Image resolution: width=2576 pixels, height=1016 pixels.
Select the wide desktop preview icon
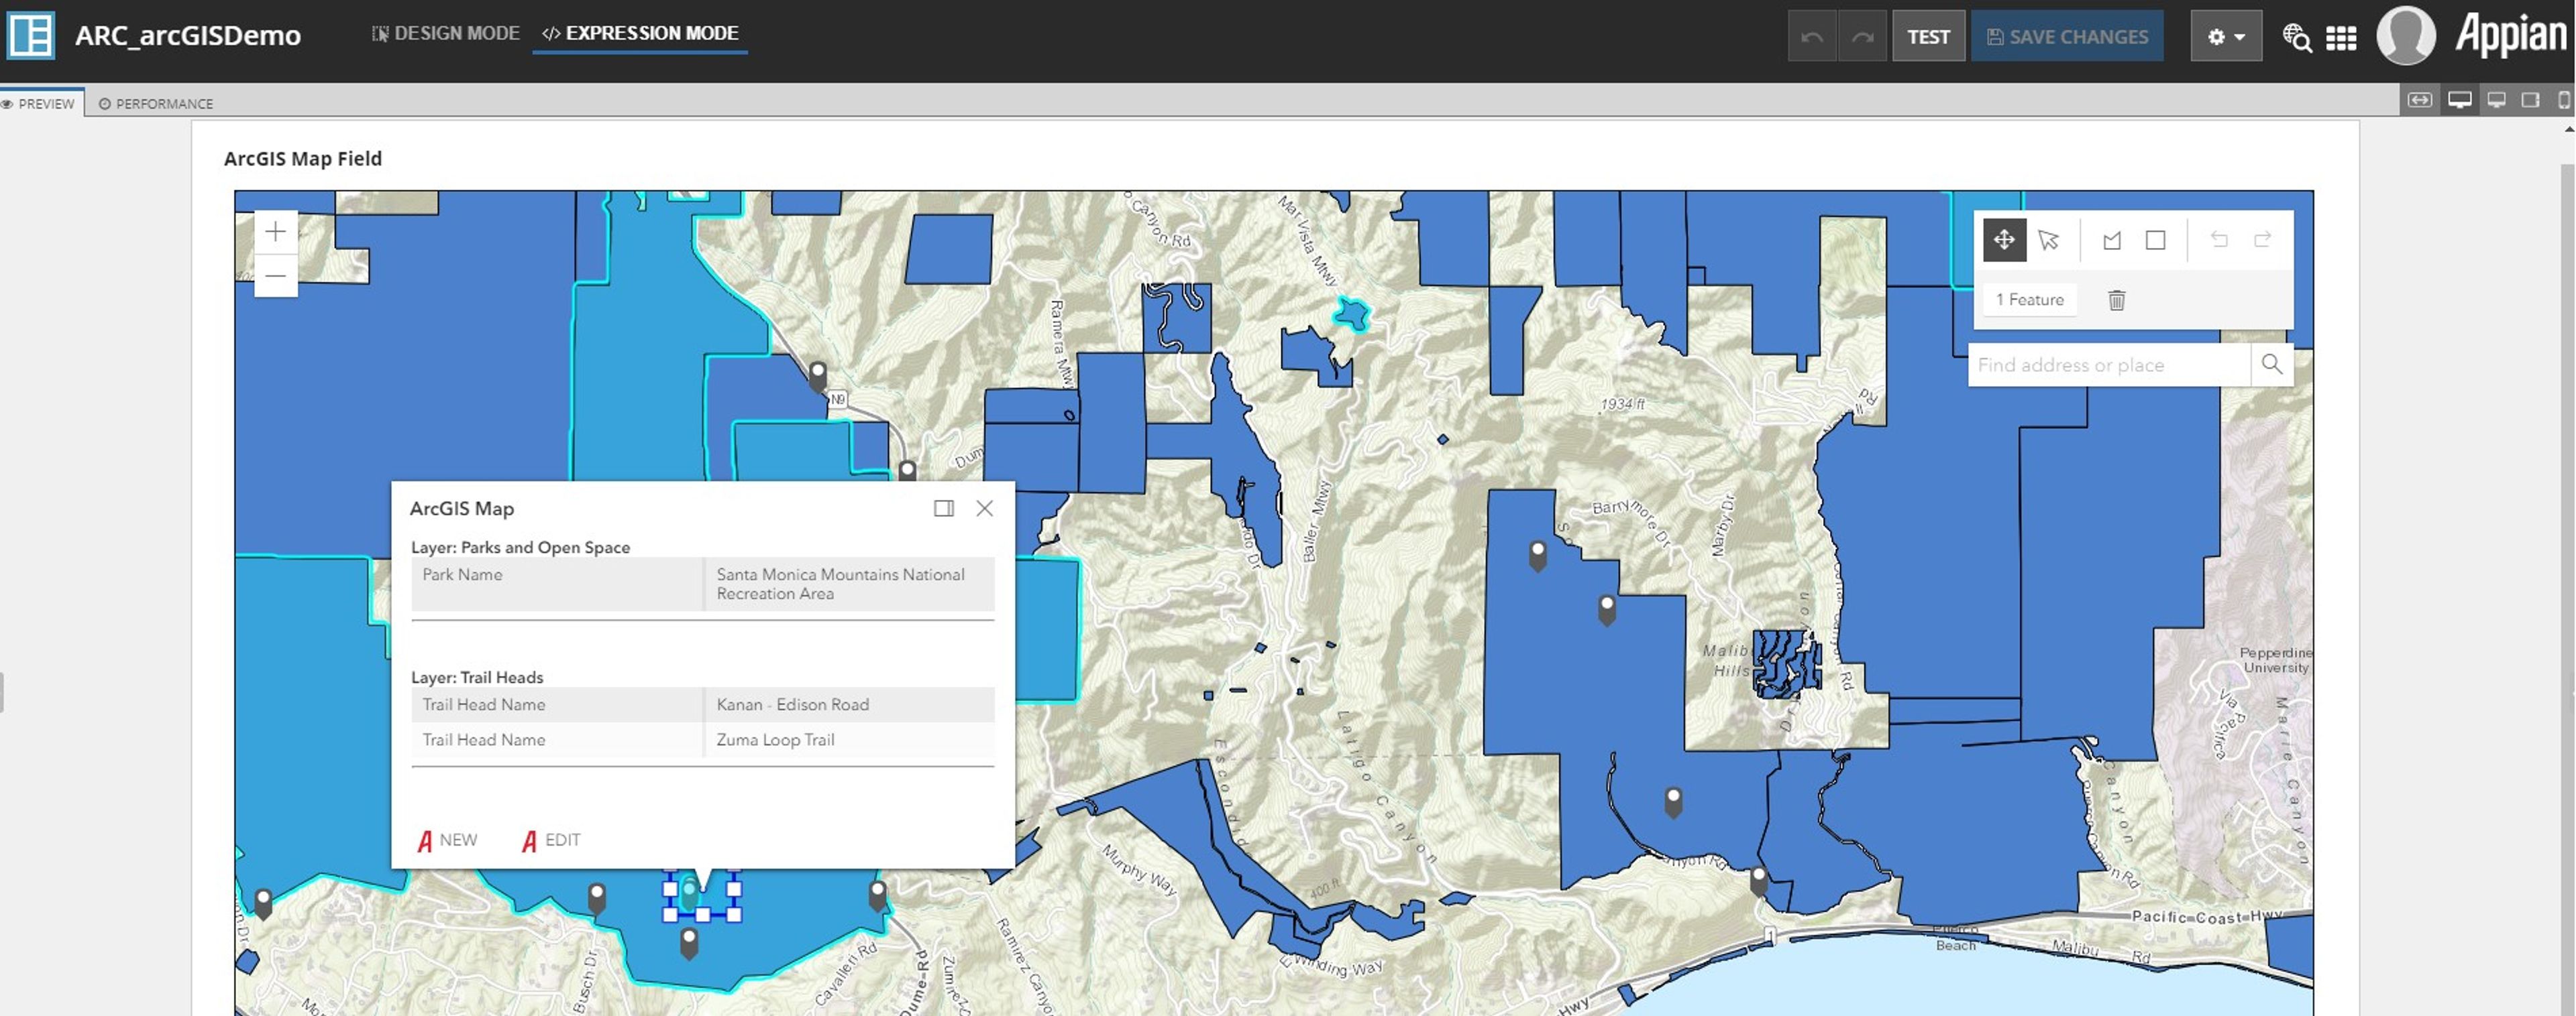click(2460, 100)
